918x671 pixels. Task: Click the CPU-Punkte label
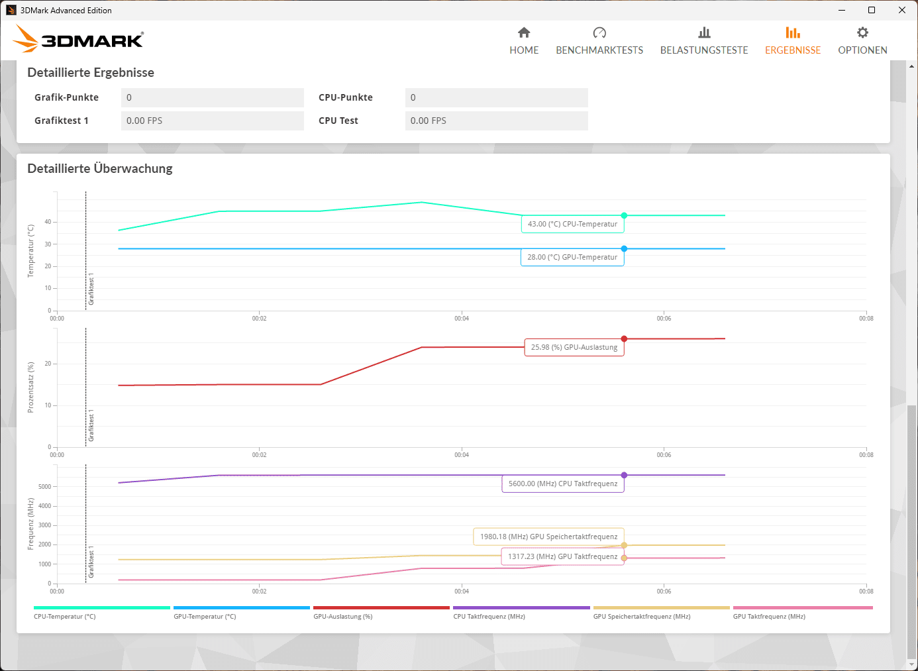click(x=346, y=97)
